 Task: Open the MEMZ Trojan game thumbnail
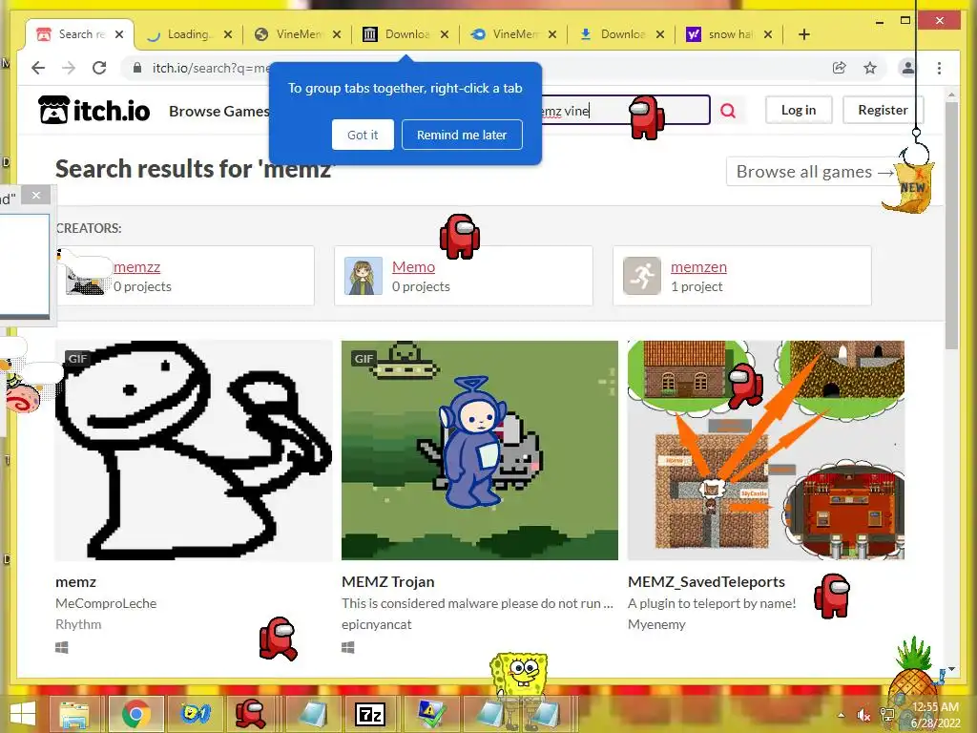click(480, 450)
